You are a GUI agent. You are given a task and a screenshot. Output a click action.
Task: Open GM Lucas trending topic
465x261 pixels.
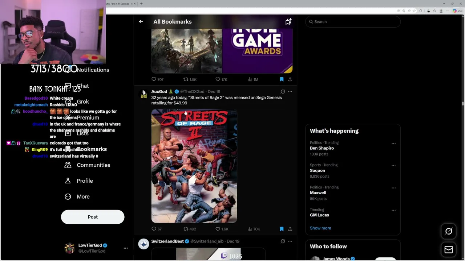[x=319, y=215]
